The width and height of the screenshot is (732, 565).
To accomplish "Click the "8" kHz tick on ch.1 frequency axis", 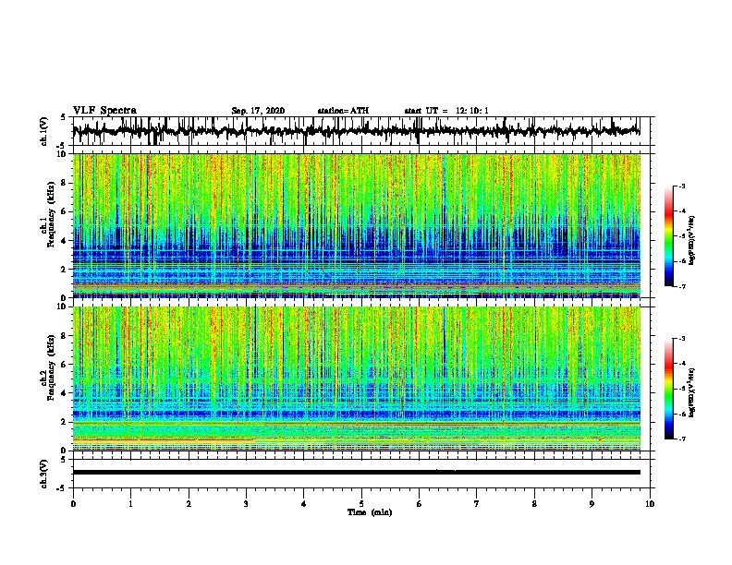I will point(66,183).
